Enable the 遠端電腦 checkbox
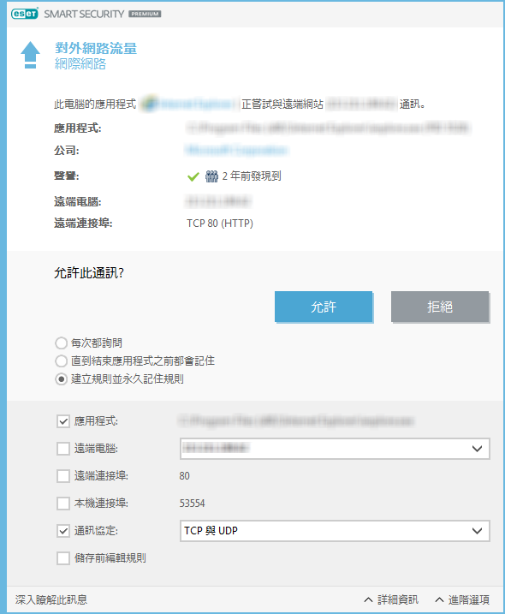 pyautogui.click(x=63, y=449)
